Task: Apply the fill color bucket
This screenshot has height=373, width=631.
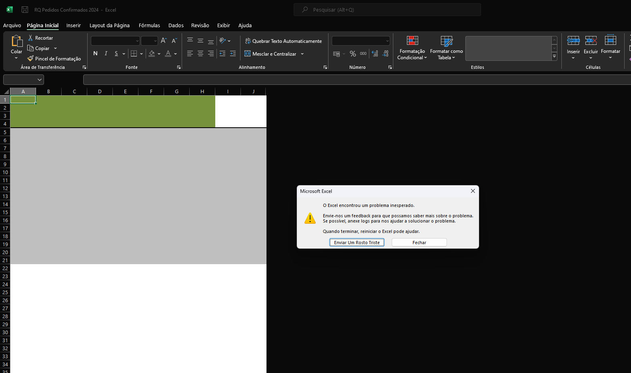Action: (152, 54)
